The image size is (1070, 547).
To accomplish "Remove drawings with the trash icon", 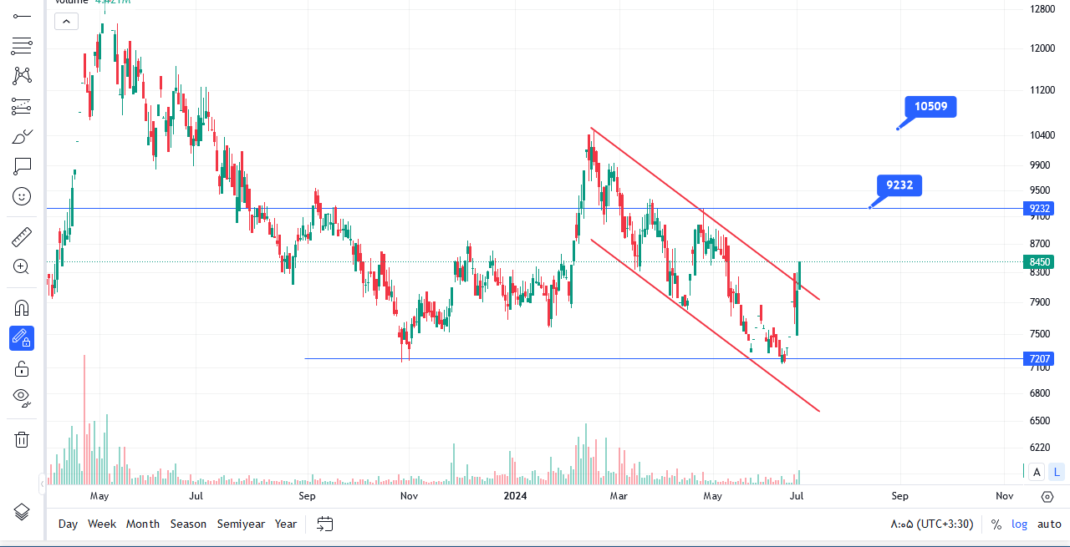I will pos(22,439).
